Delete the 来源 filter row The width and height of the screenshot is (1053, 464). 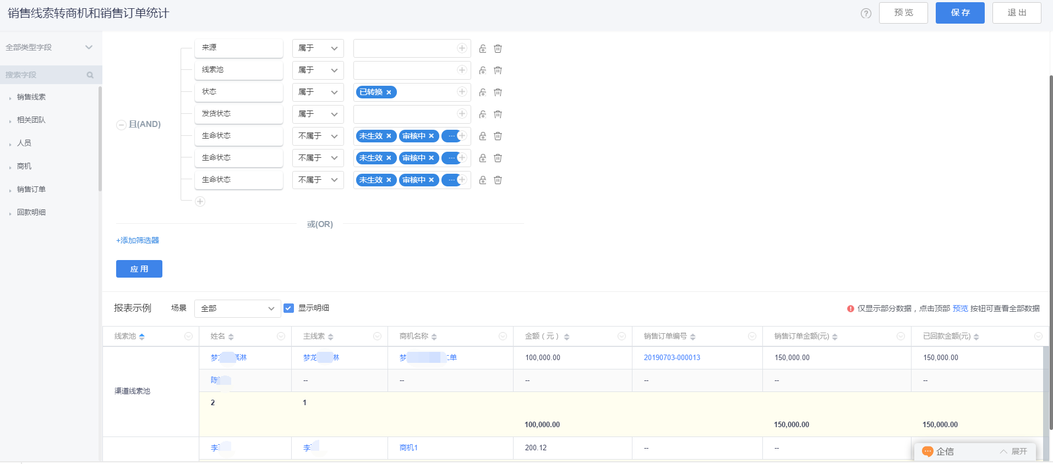coord(498,48)
